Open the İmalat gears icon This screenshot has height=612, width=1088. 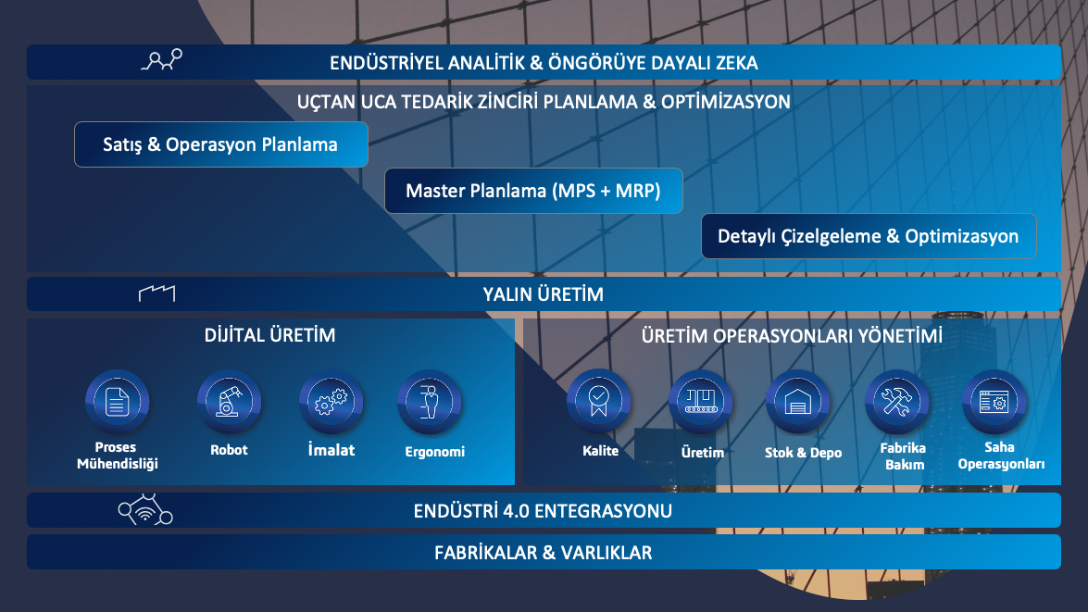331,403
